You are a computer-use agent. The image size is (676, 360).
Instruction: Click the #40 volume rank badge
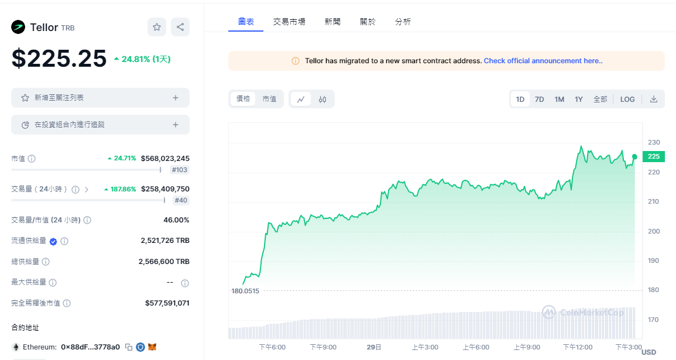tap(181, 200)
